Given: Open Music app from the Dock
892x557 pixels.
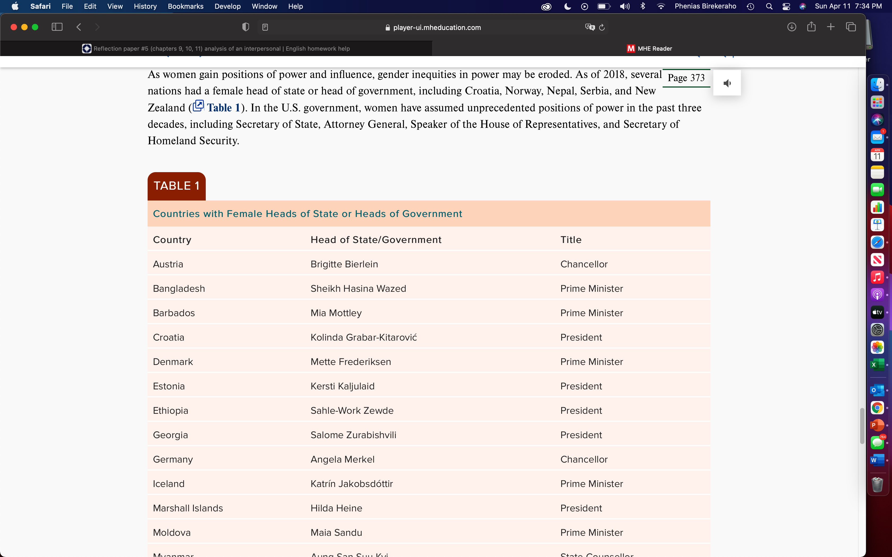Looking at the screenshot, I should point(877,277).
